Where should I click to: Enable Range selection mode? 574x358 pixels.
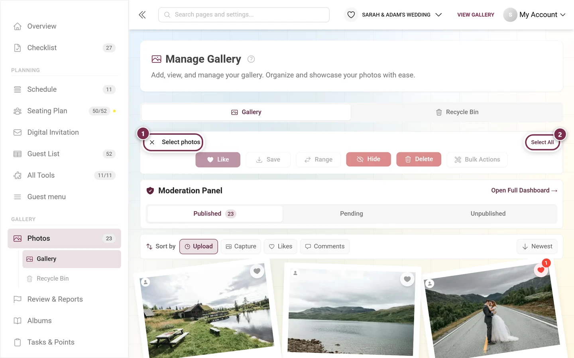pos(318,160)
